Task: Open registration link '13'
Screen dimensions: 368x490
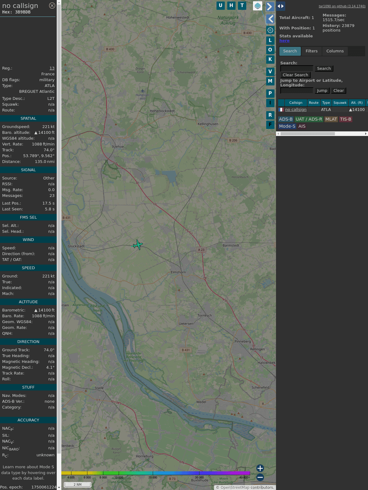Action: click(52, 68)
